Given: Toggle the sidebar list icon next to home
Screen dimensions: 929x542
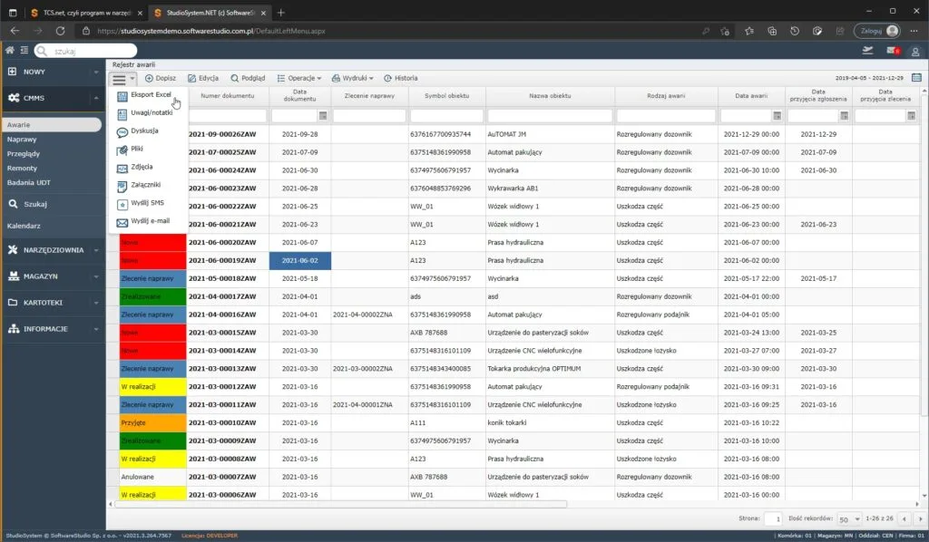Looking at the screenshot, I should [x=24, y=51].
